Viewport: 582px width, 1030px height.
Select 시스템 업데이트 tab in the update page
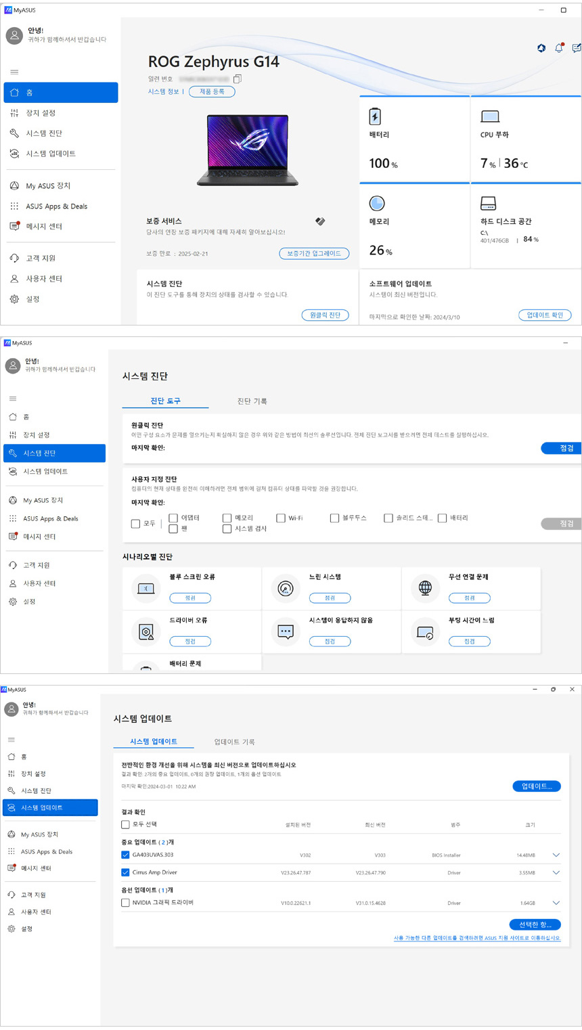pyautogui.click(x=154, y=742)
